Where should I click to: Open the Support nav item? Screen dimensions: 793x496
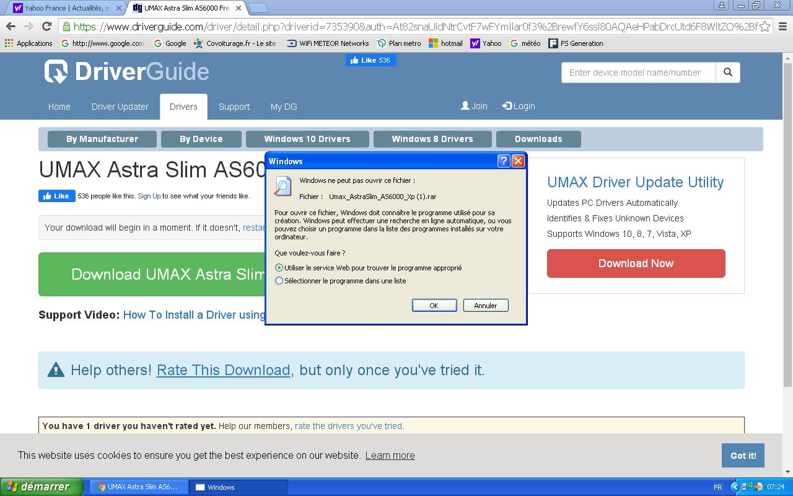tap(234, 107)
